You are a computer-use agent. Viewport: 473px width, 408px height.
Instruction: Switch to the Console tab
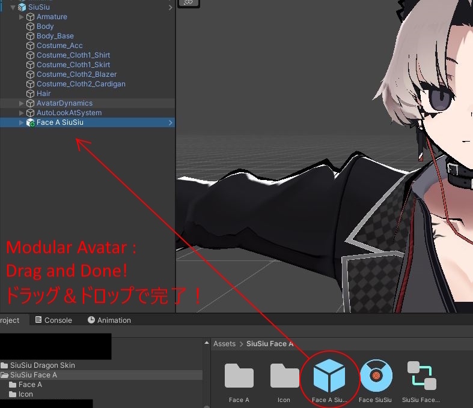coord(53,320)
